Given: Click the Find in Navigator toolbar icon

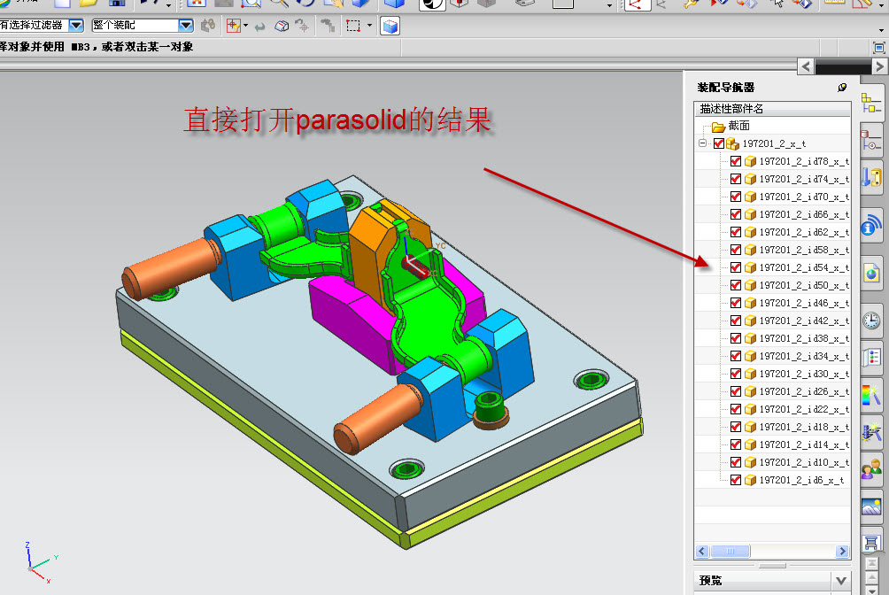Looking at the screenshot, I should tap(208, 26).
